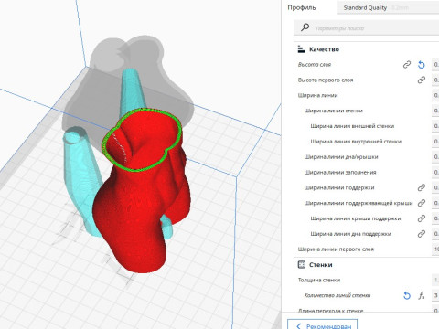Screen dimensions: 439x329
Task: Click link icon for Ширина линии дна поддержки
Action: coord(422,234)
